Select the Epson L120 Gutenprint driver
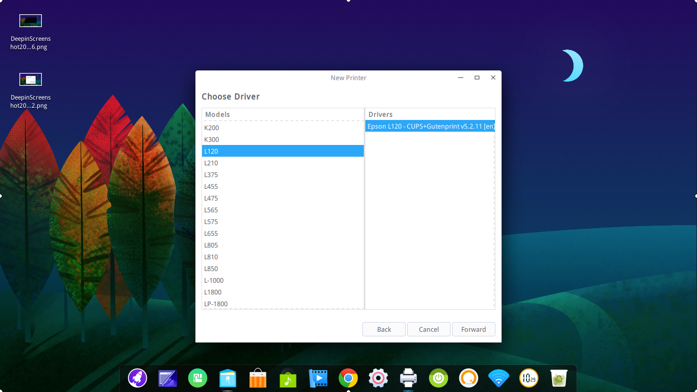Screen dimensions: 697x392 [430, 126]
